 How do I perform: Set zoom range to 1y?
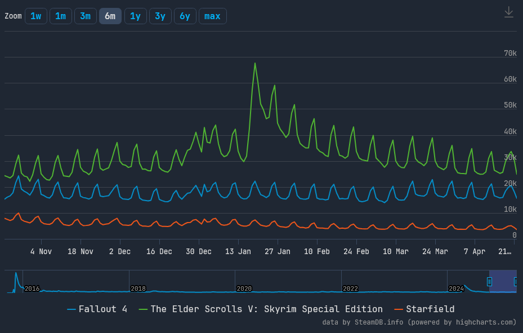(x=136, y=16)
